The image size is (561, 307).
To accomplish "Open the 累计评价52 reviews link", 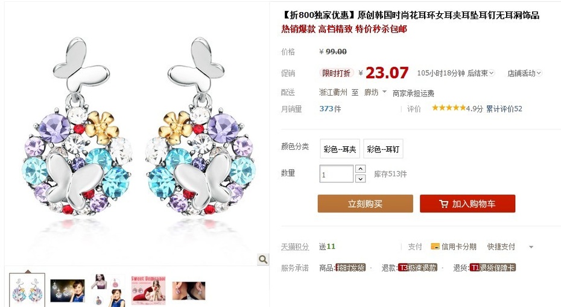I will tap(504, 109).
